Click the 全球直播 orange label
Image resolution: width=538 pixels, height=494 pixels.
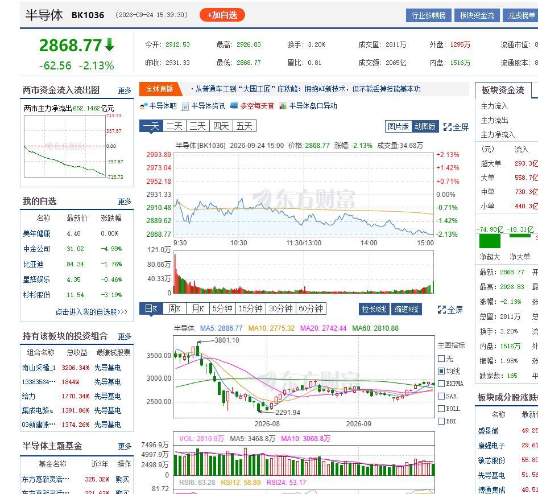coord(160,89)
